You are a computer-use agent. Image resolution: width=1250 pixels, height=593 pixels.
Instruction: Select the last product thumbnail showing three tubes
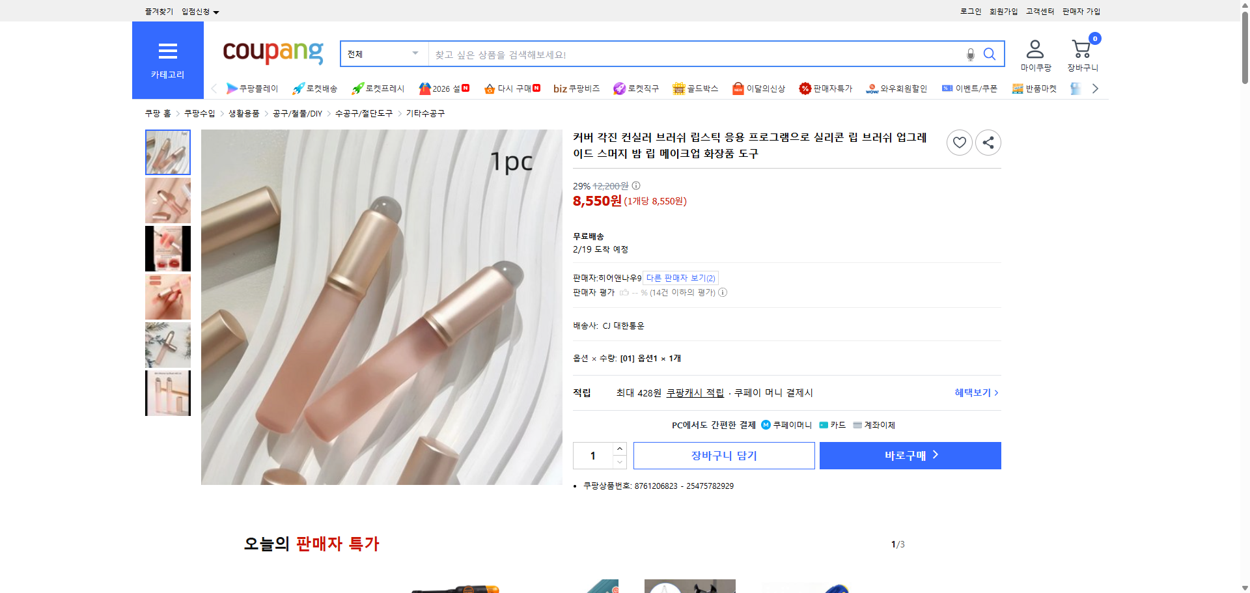pos(167,393)
